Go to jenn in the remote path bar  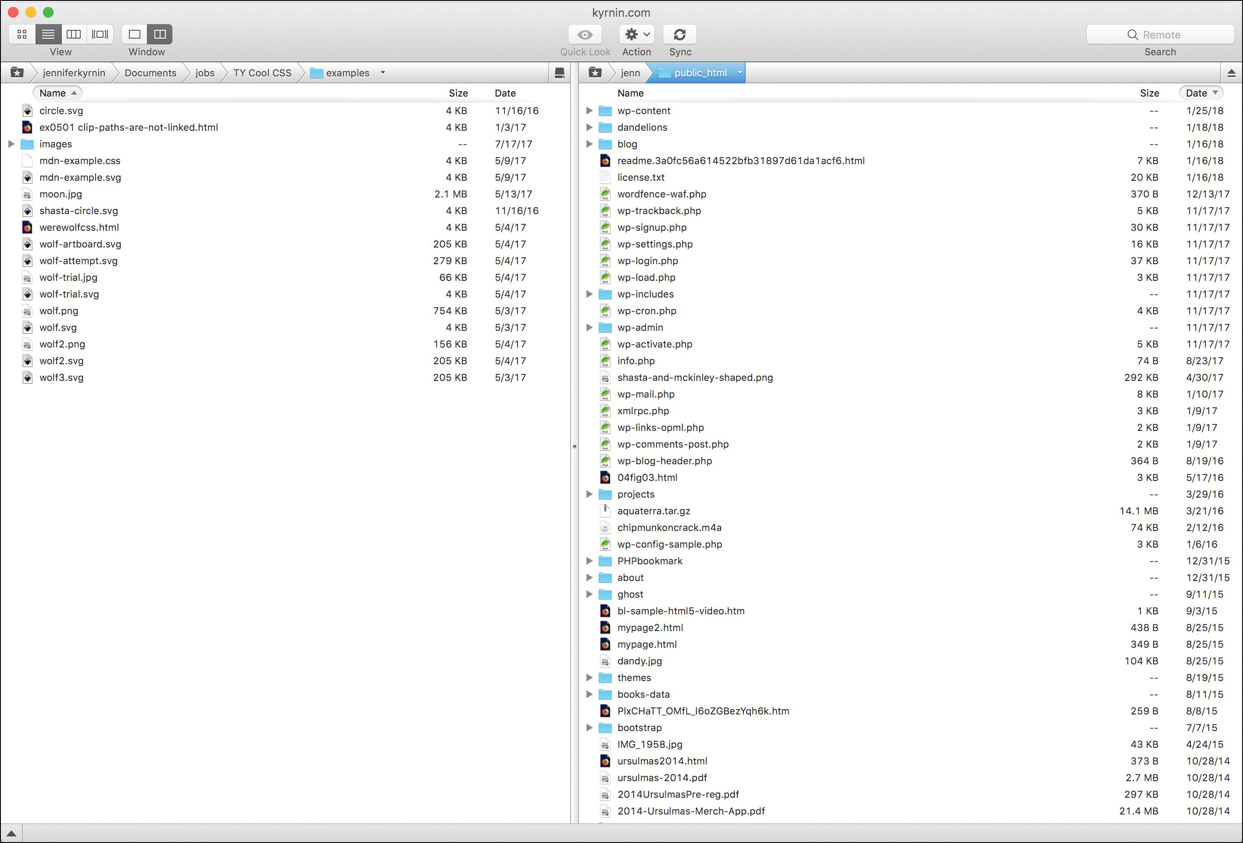point(629,72)
